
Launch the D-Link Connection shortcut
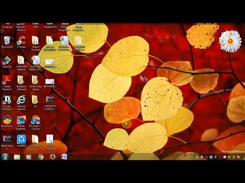point(7,103)
